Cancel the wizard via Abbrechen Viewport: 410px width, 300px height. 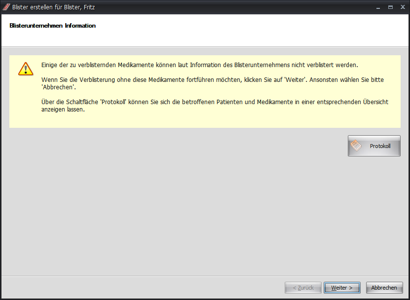[384, 288]
